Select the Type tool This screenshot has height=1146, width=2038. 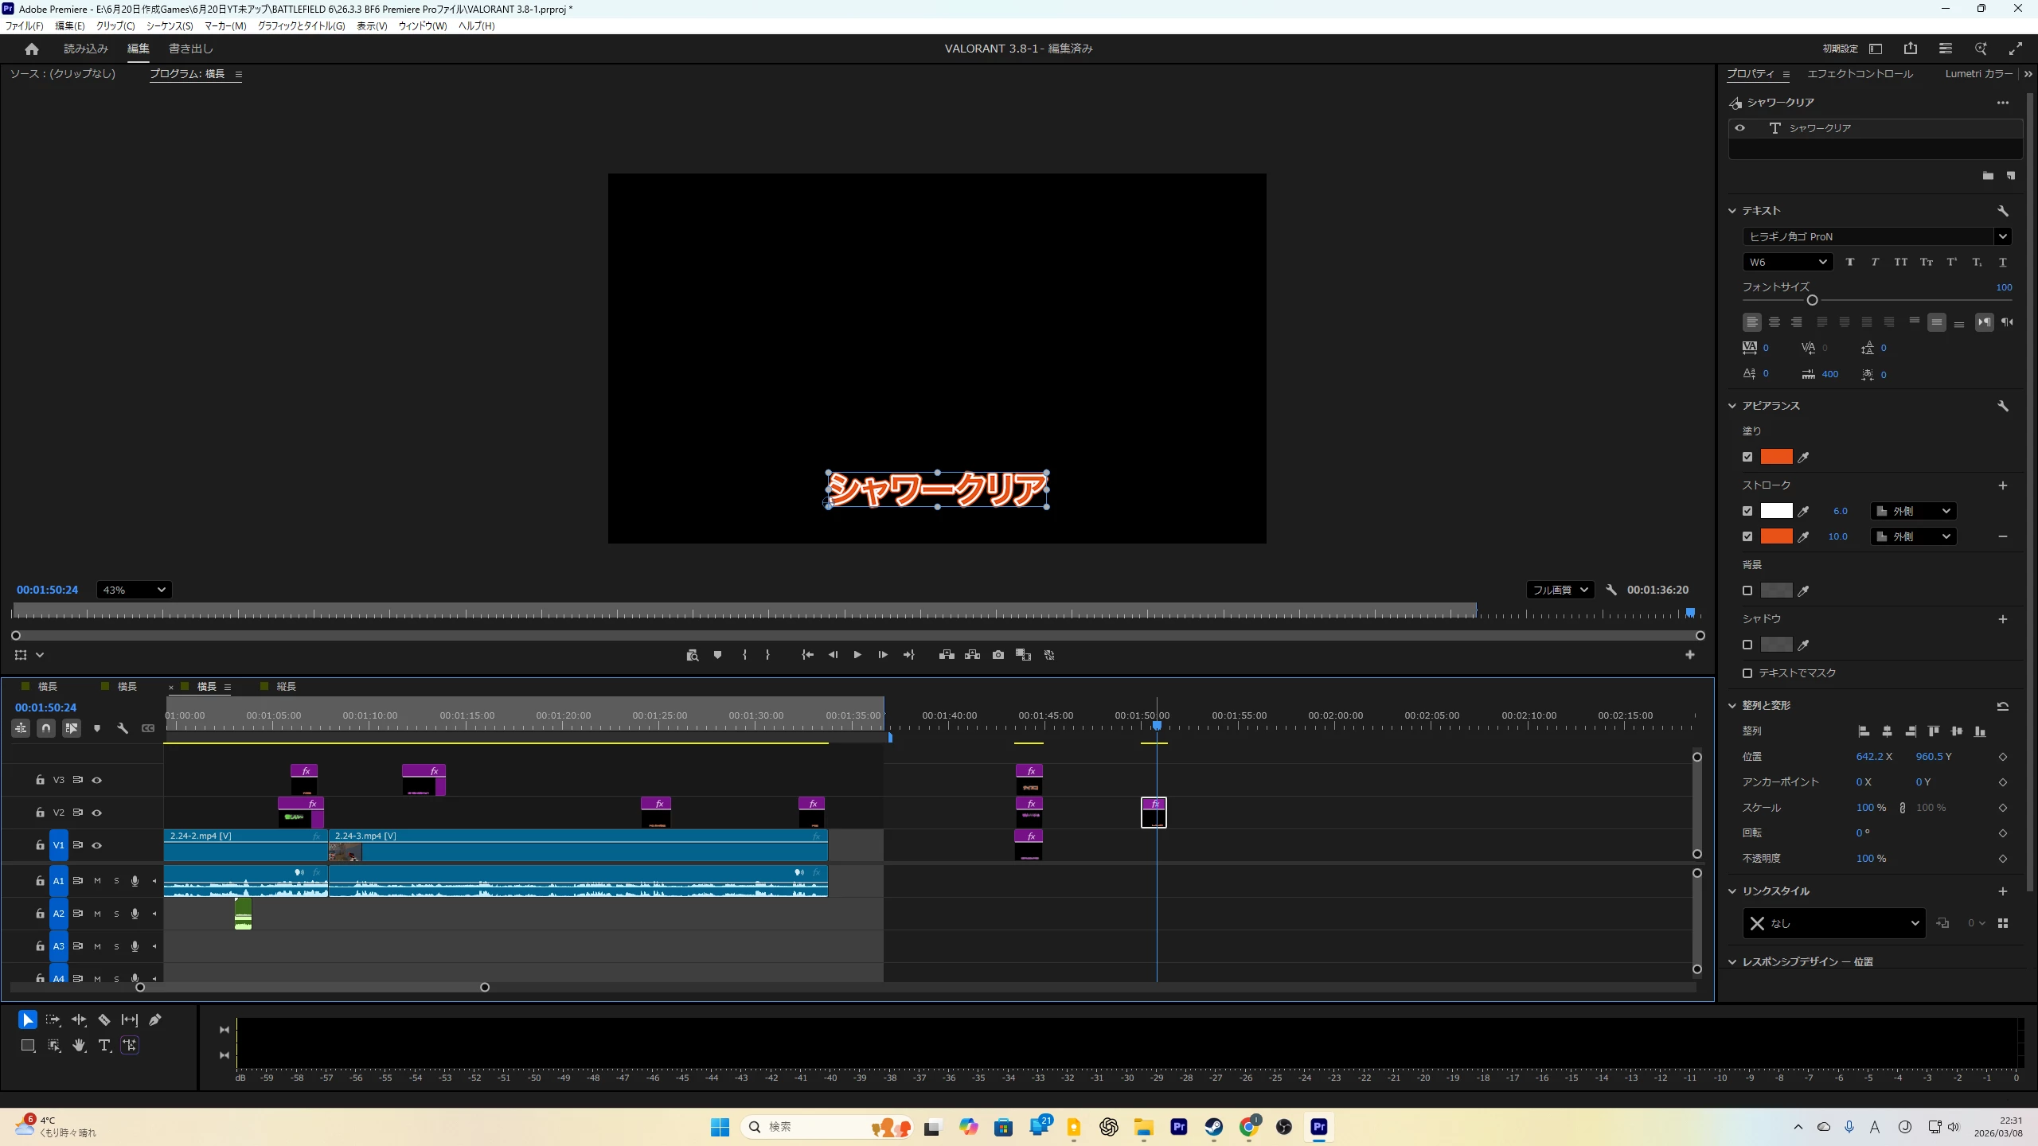[104, 1045]
